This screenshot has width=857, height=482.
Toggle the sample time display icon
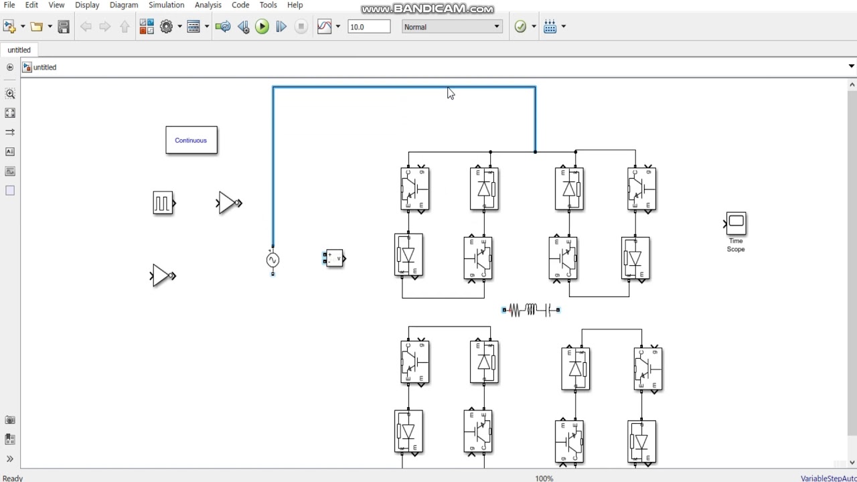coord(10,133)
